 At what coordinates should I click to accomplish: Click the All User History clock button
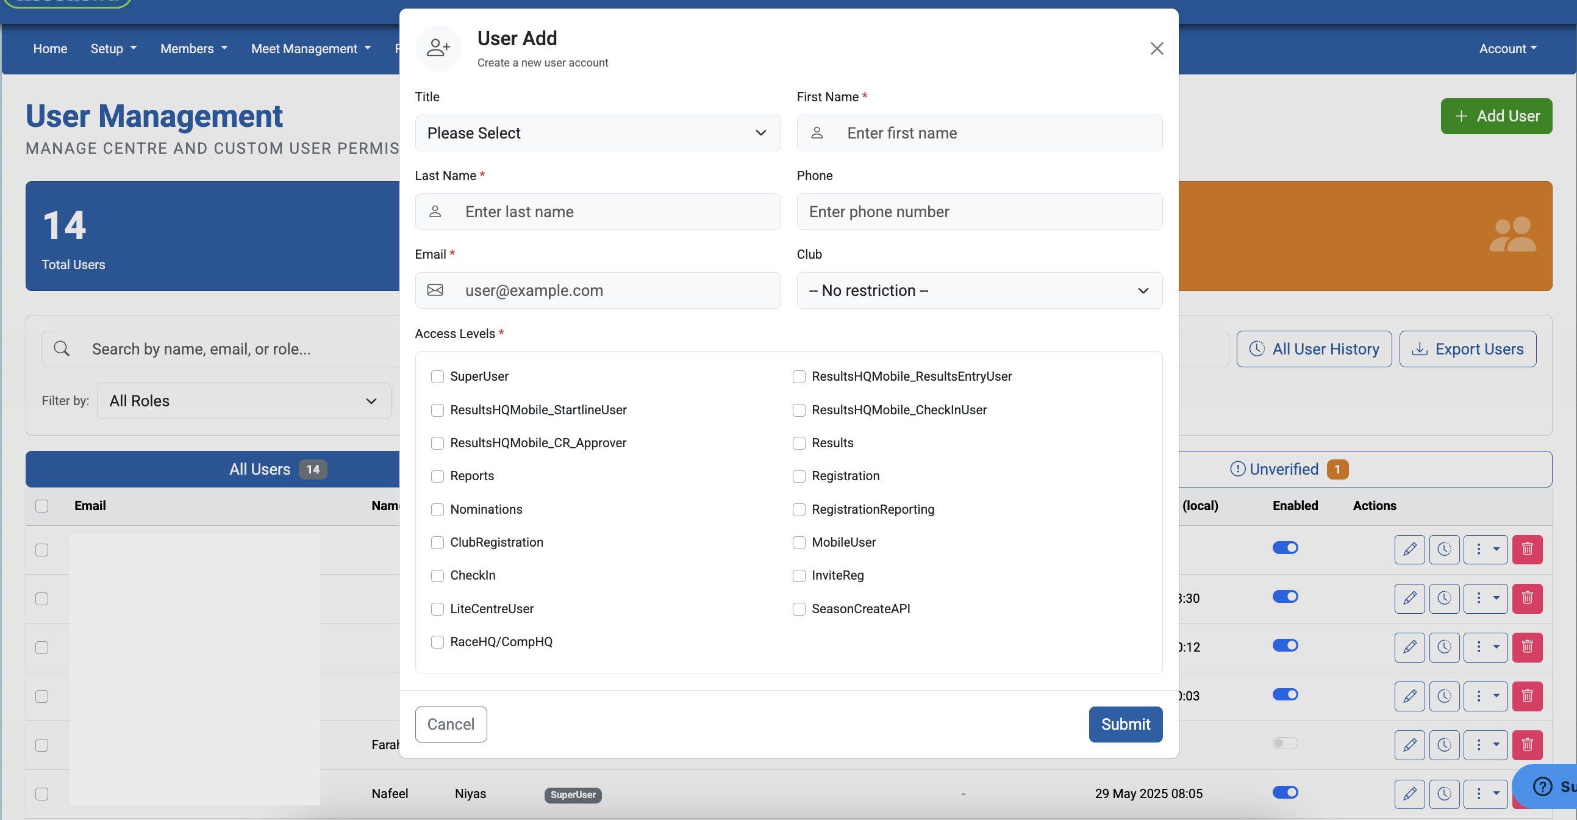click(1314, 349)
